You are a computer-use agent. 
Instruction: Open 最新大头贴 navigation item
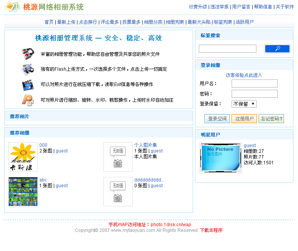click(x=199, y=22)
